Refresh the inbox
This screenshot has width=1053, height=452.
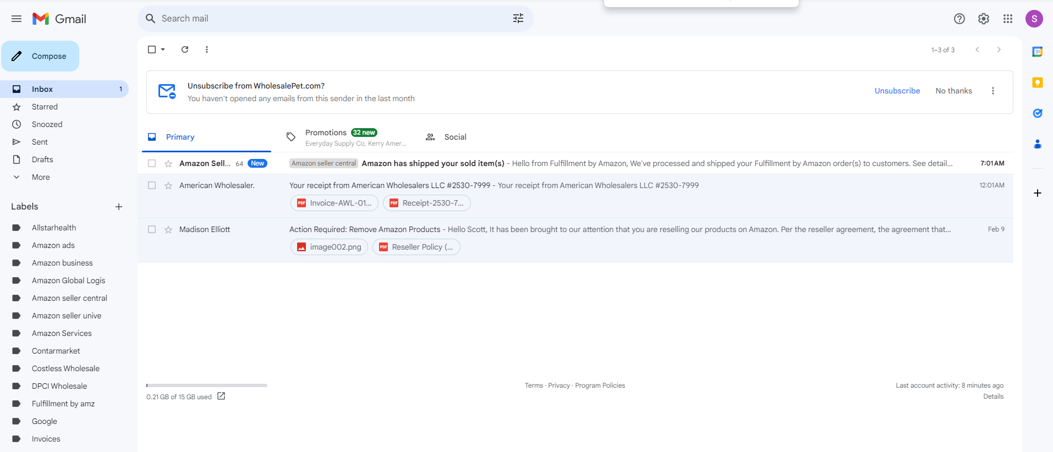point(185,49)
